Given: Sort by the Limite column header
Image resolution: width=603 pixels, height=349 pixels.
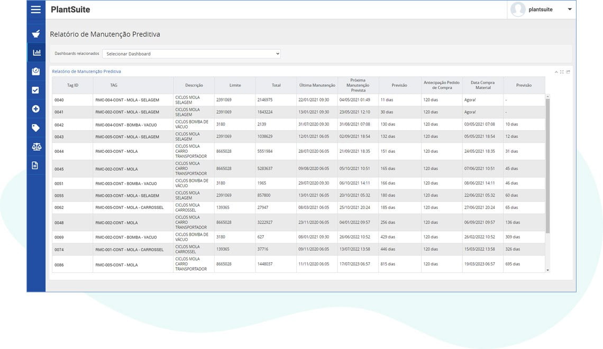Looking at the screenshot, I should [235, 85].
